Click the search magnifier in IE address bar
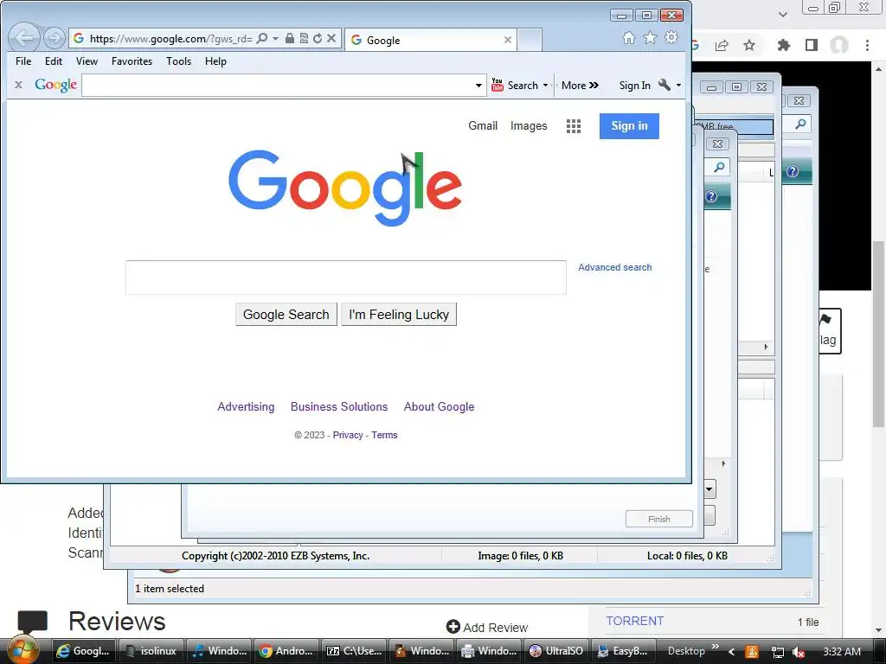 pyautogui.click(x=261, y=38)
